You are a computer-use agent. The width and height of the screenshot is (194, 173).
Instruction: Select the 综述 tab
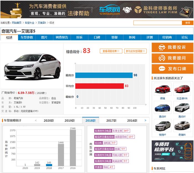coord(9,37)
